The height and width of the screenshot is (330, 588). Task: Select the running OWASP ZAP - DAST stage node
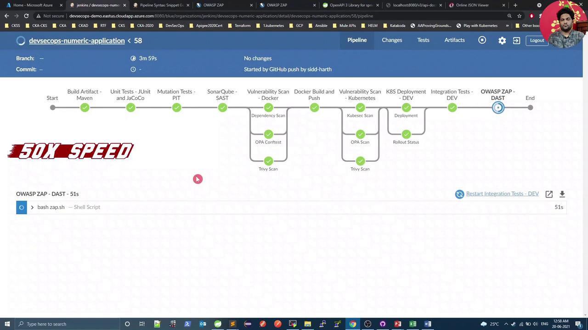pos(498,108)
